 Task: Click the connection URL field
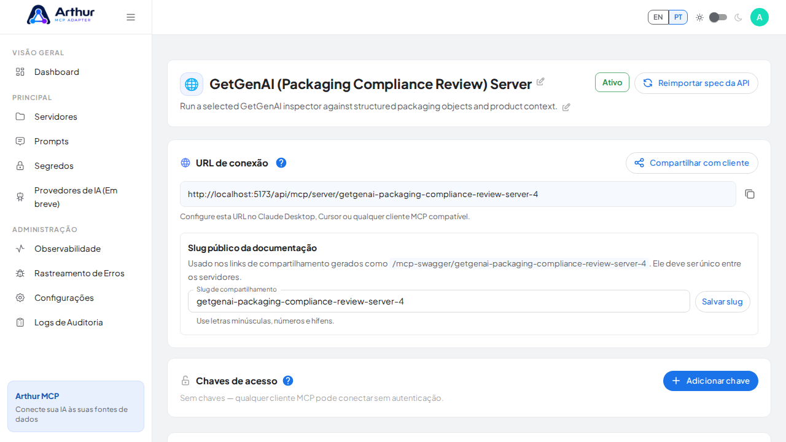point(458,194)
